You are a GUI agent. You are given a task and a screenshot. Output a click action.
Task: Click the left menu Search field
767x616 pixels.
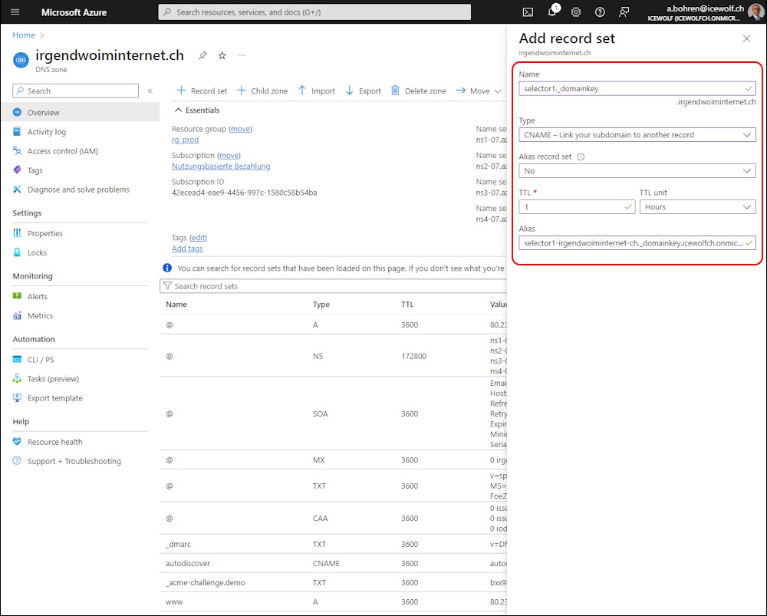[75, 91]
